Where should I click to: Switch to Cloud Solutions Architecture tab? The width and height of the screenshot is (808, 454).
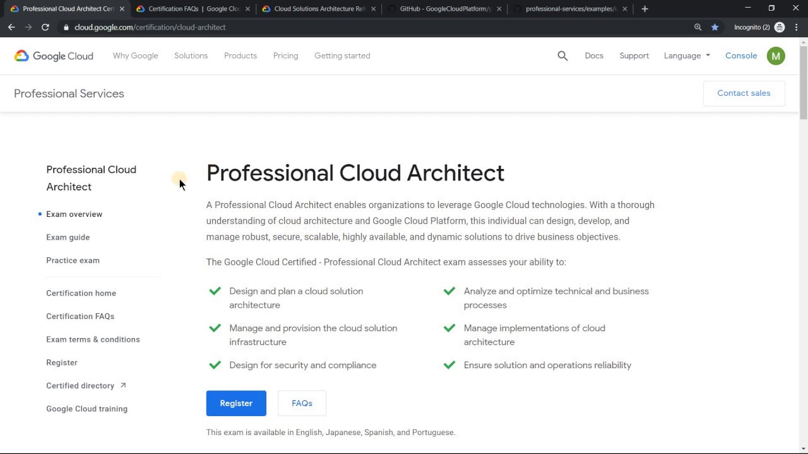click(318, 9)
